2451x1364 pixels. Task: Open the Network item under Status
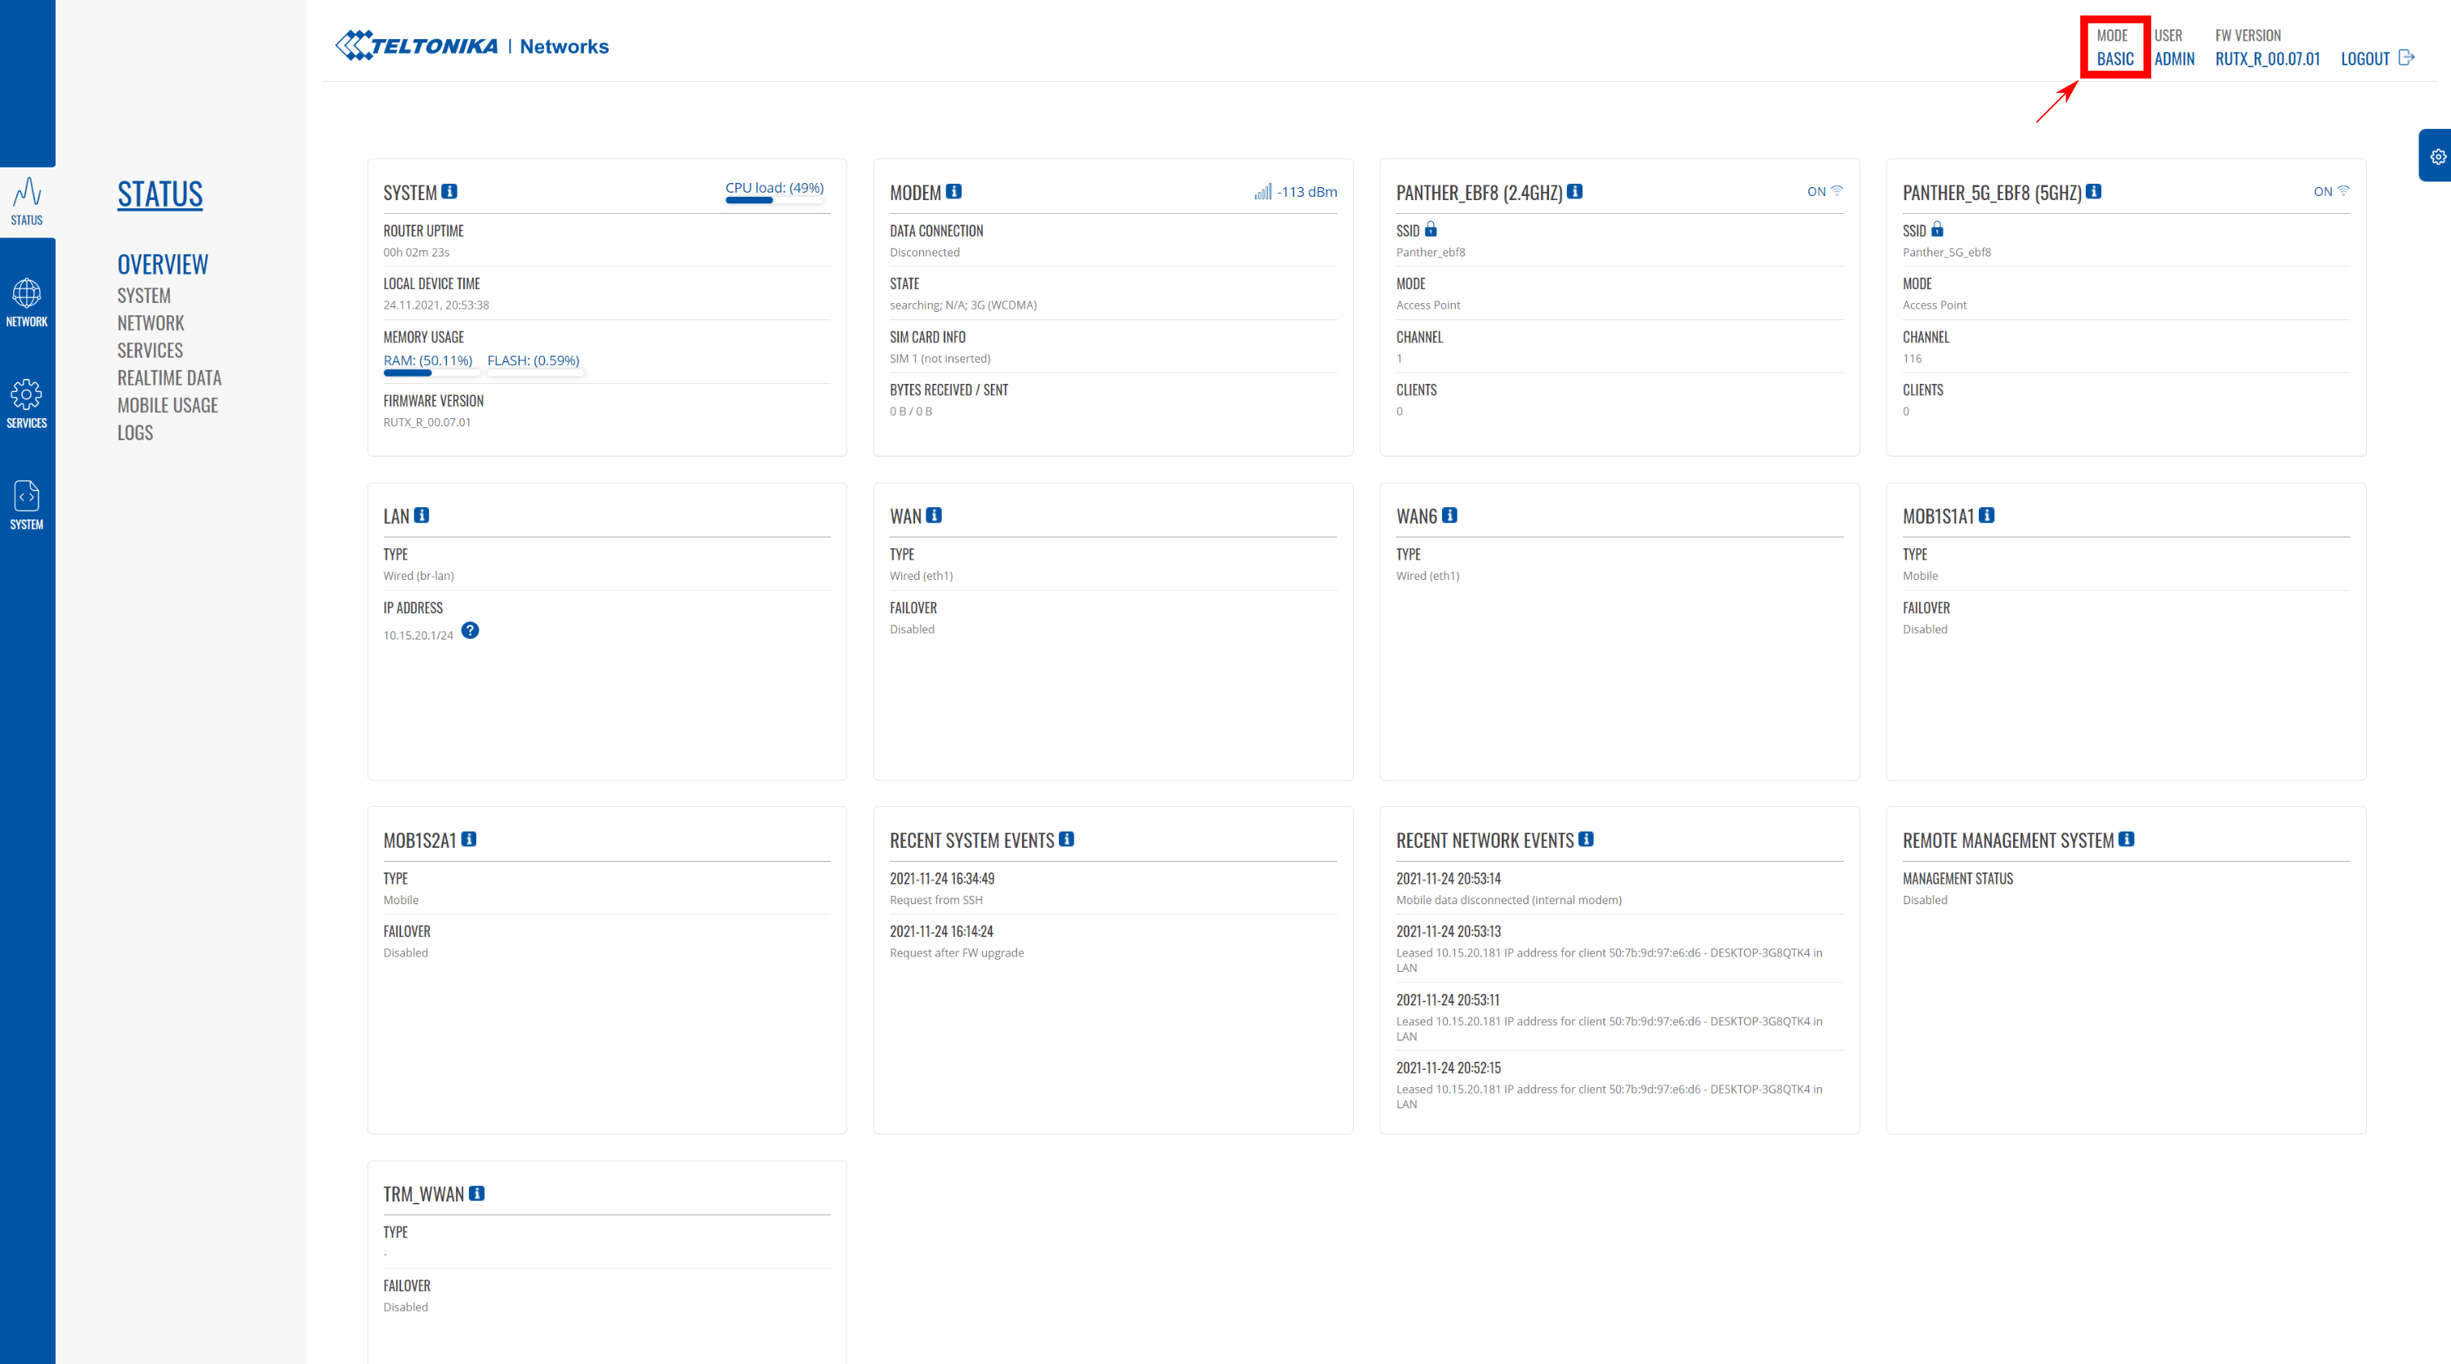click(x=150, y=323)
